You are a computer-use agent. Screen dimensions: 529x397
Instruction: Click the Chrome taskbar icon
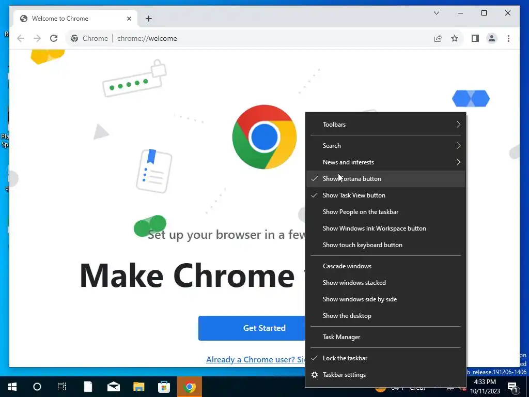(190, 387)
